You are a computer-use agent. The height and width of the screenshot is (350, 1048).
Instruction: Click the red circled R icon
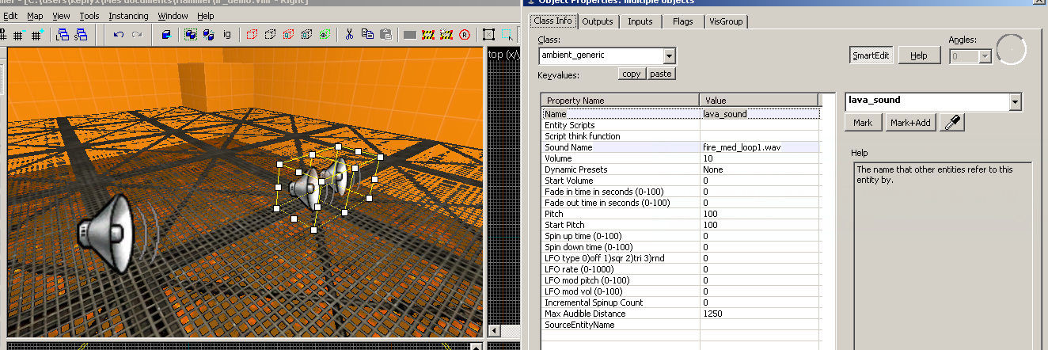click(x=464, y=35)
